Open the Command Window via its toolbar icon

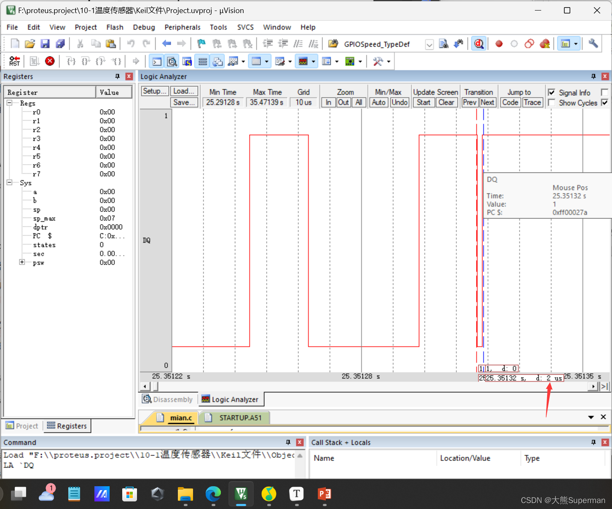[156, 61]
